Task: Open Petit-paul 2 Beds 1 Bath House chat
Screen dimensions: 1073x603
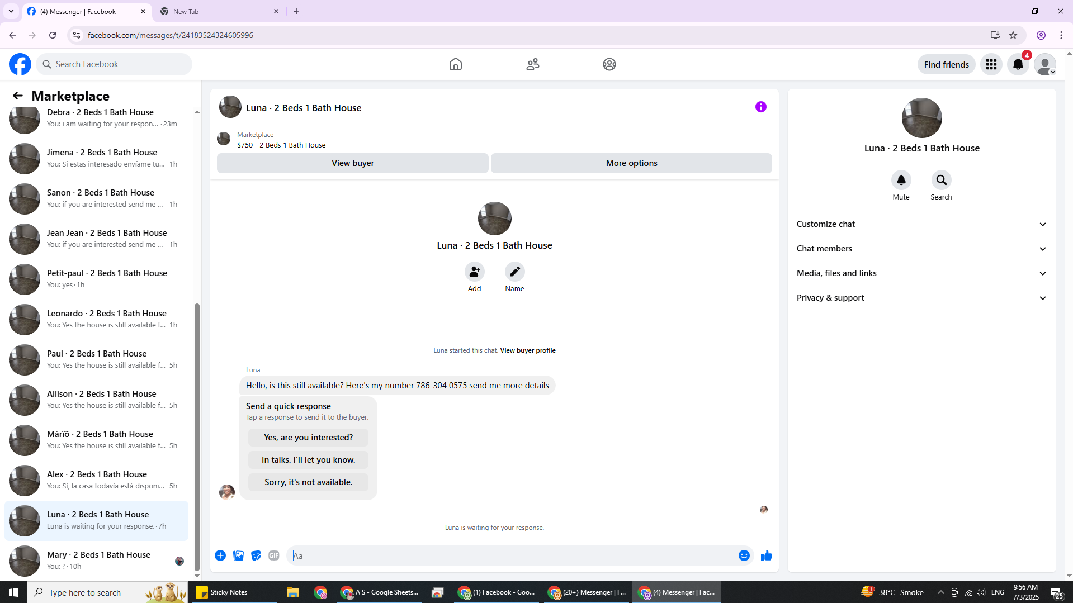Action: coord(96,279)
